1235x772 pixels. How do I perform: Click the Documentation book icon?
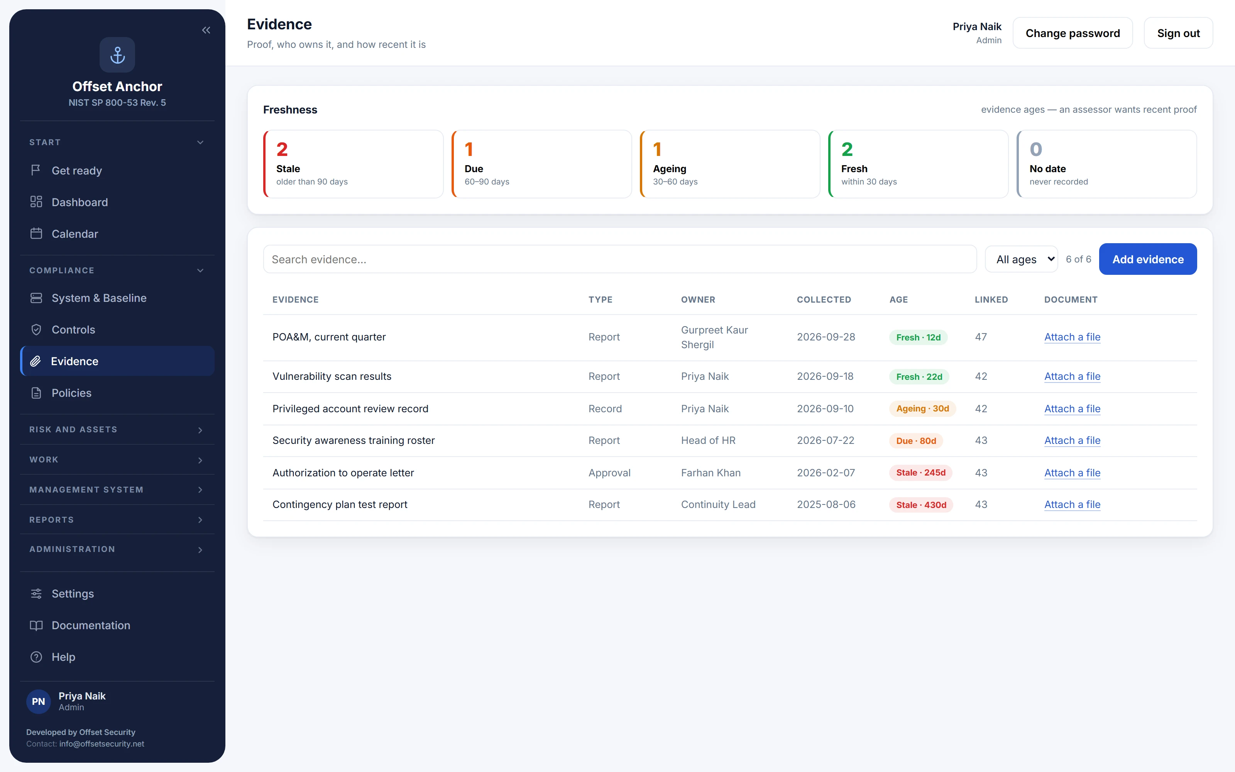pyautogui.click(x=36, y=625)
